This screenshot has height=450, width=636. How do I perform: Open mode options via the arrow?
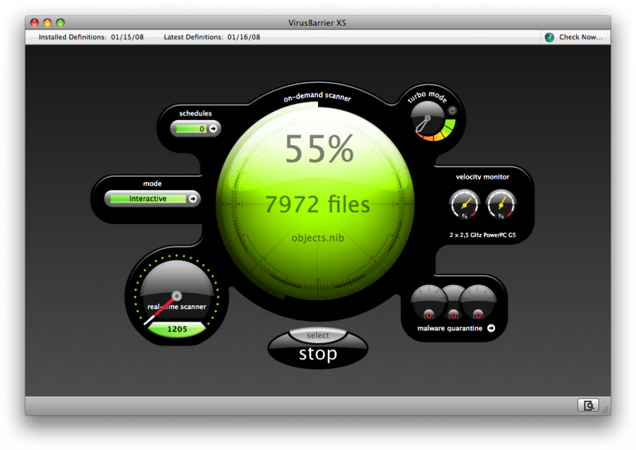pyautogui.click(x=192, y=199)
